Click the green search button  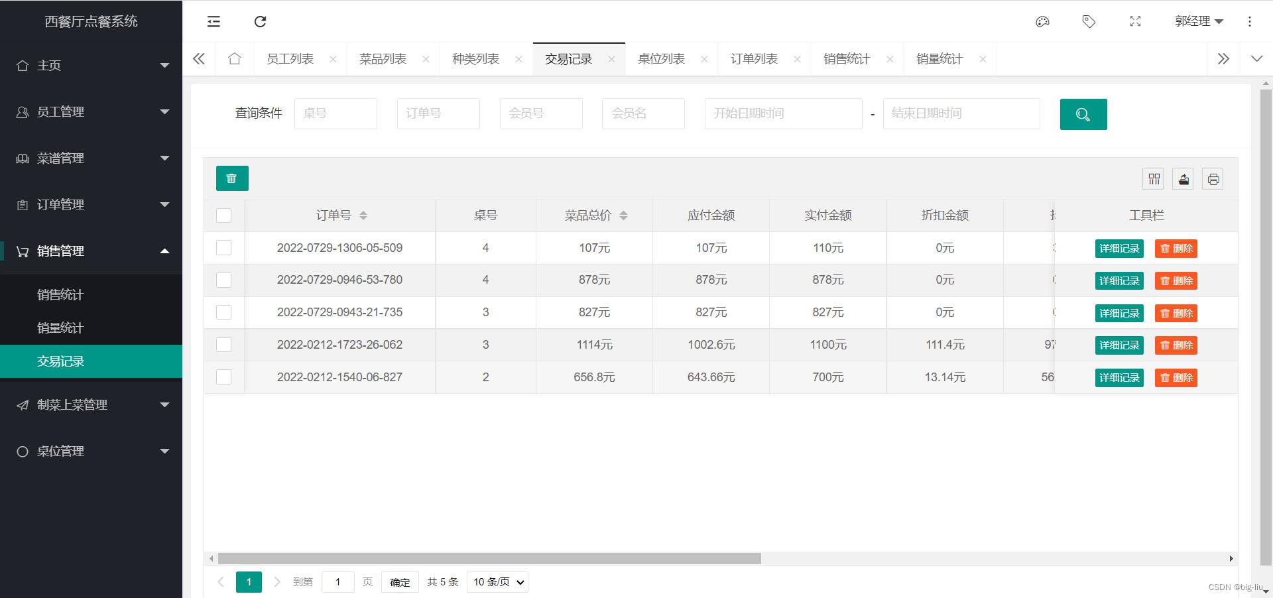coord(1083,114)
